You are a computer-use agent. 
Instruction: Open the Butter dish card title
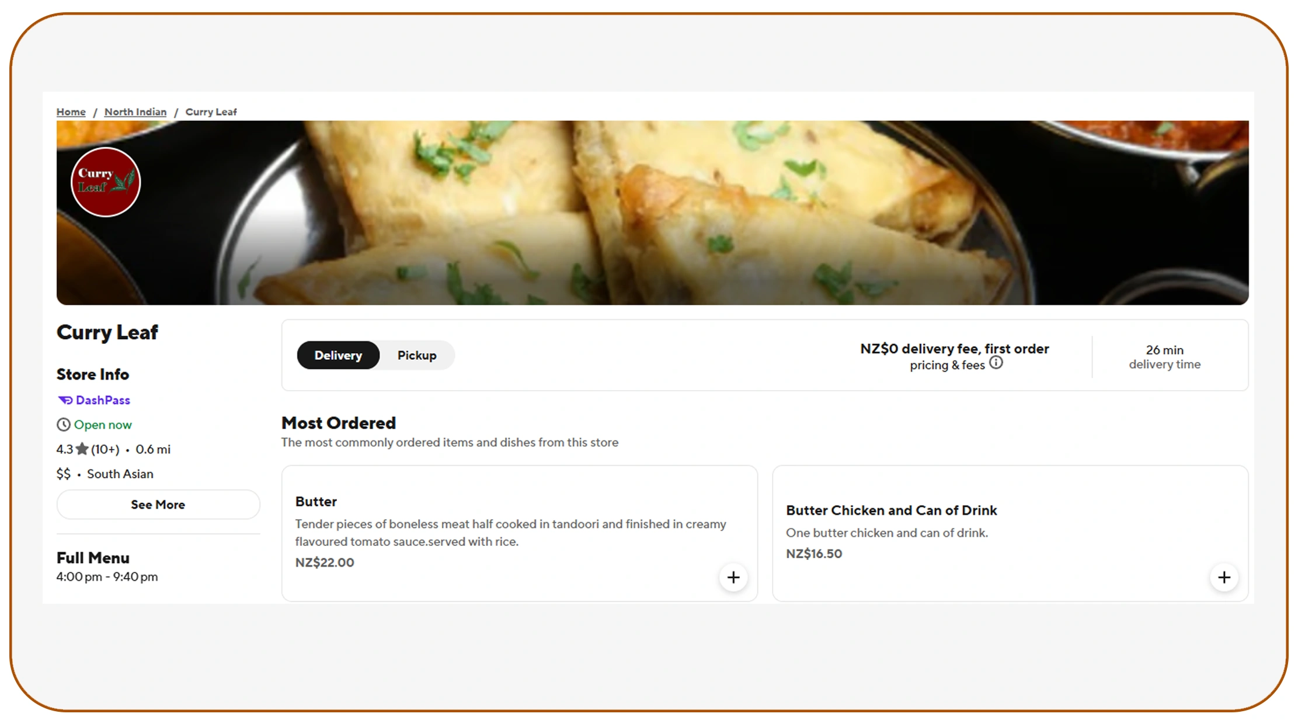pyautogui.click(x=316, y=502)
